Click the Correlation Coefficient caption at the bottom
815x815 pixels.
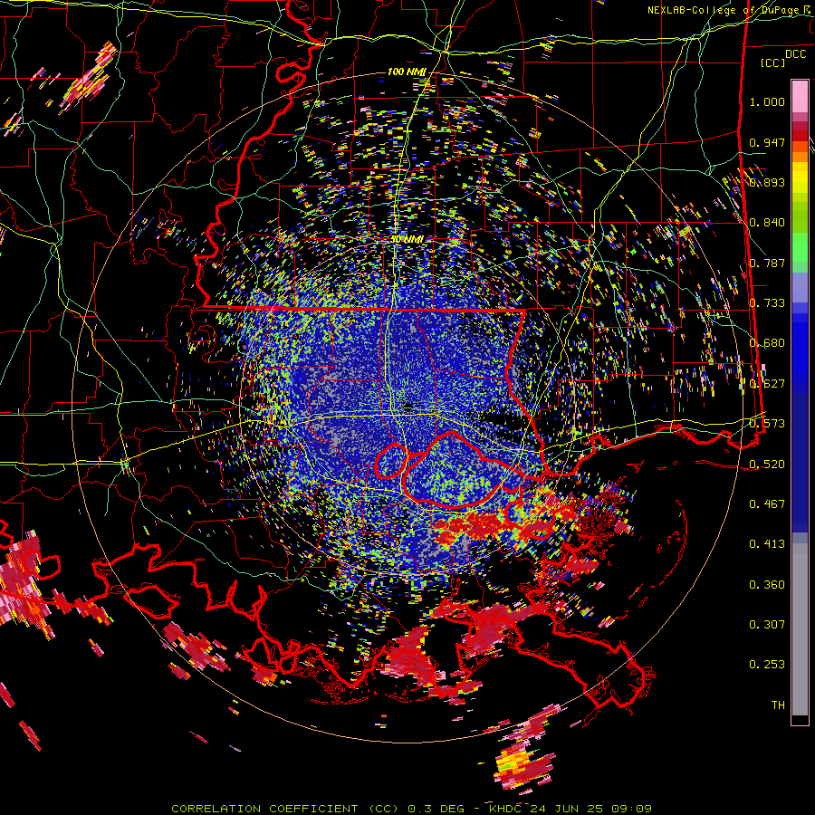(x=412, y=809)
